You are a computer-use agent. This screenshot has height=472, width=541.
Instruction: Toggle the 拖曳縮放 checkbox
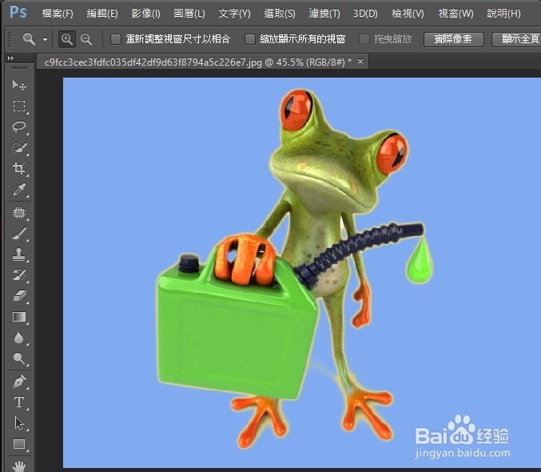point(364,39)
